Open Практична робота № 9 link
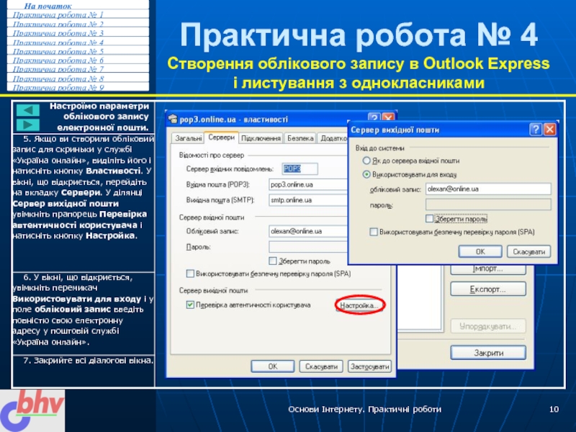The width and height of the screenshot is (576, 432). click(58, 87)
